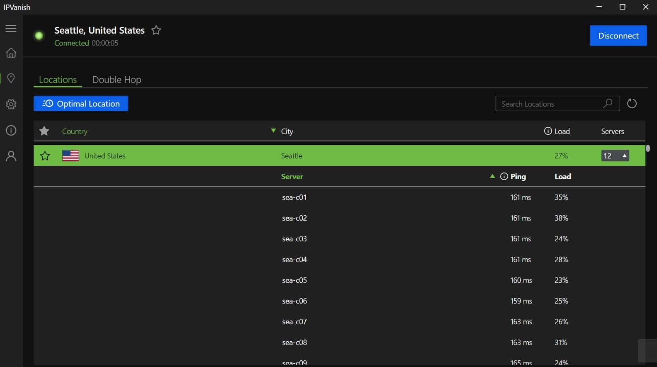657x367 pixels.
Task: Click the search magnifier icon
Action: (x=608, y=103)
